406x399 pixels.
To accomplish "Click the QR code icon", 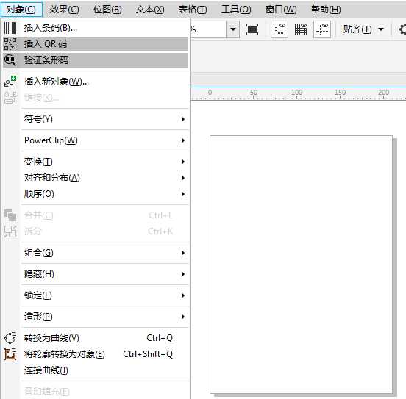I will 10,44.
